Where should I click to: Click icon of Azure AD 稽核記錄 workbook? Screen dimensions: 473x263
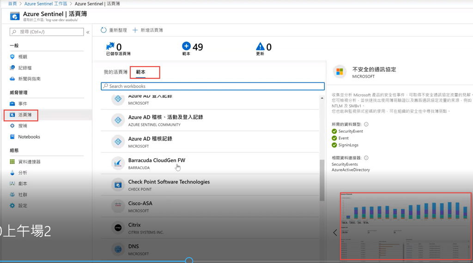click(x=118, y=141)
